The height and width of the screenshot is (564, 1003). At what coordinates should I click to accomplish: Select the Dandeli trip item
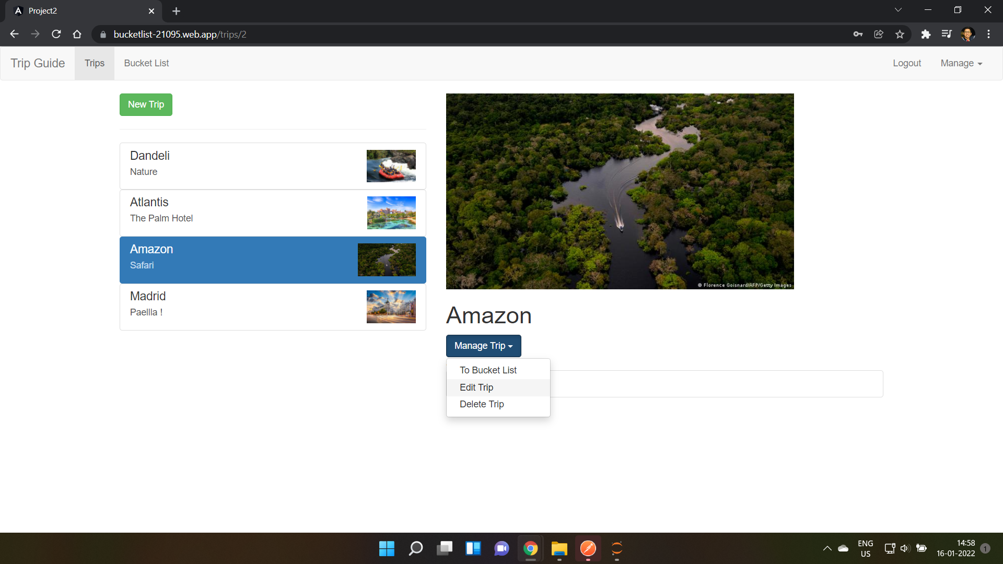[x=273, y=166]
